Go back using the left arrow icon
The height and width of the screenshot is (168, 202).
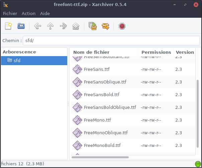[38, 26]
